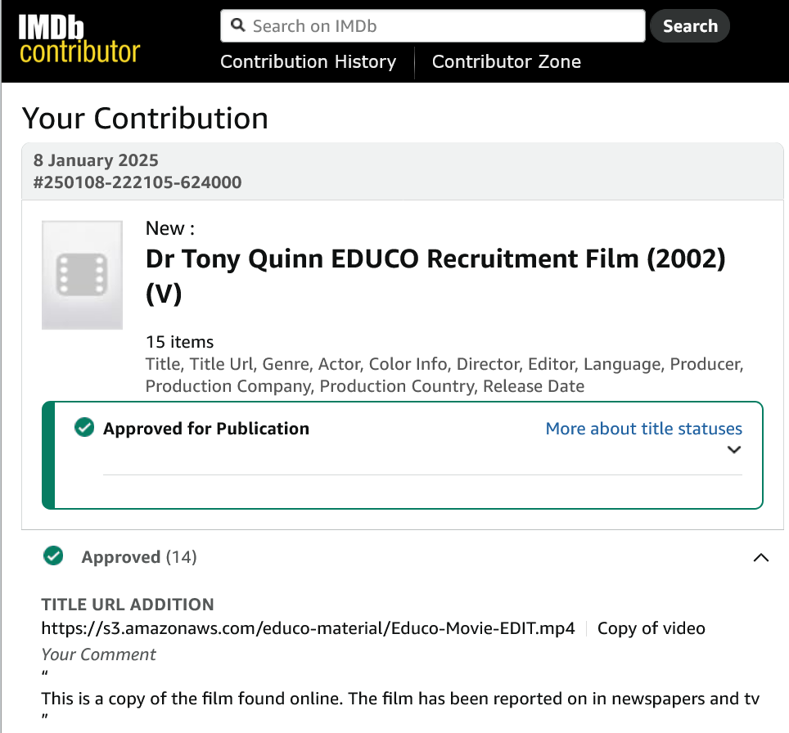Open the Contributor Zone menu
The image size is (789, 733).
(x=506, y=62)
